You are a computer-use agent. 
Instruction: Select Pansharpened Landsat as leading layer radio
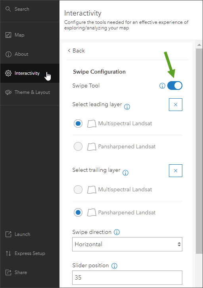pyautogui.click(x=78, y=147)
